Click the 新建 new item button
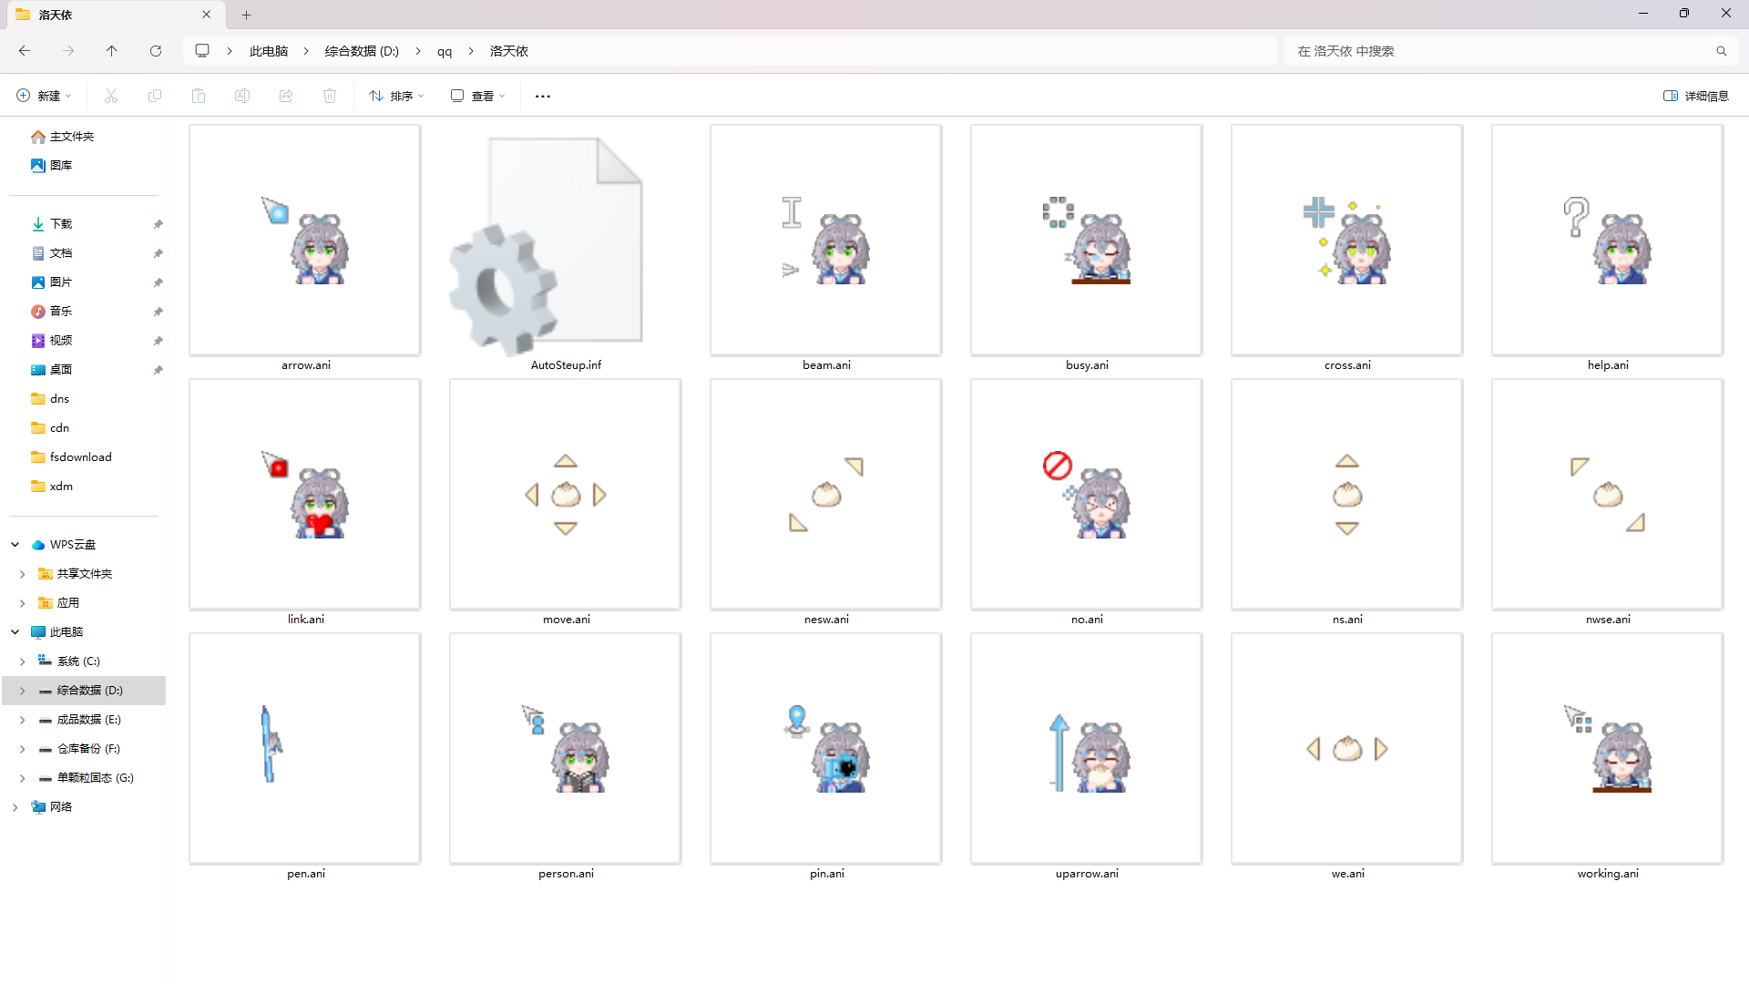This screenshot has width=1749, height=984. coord(43,96)
